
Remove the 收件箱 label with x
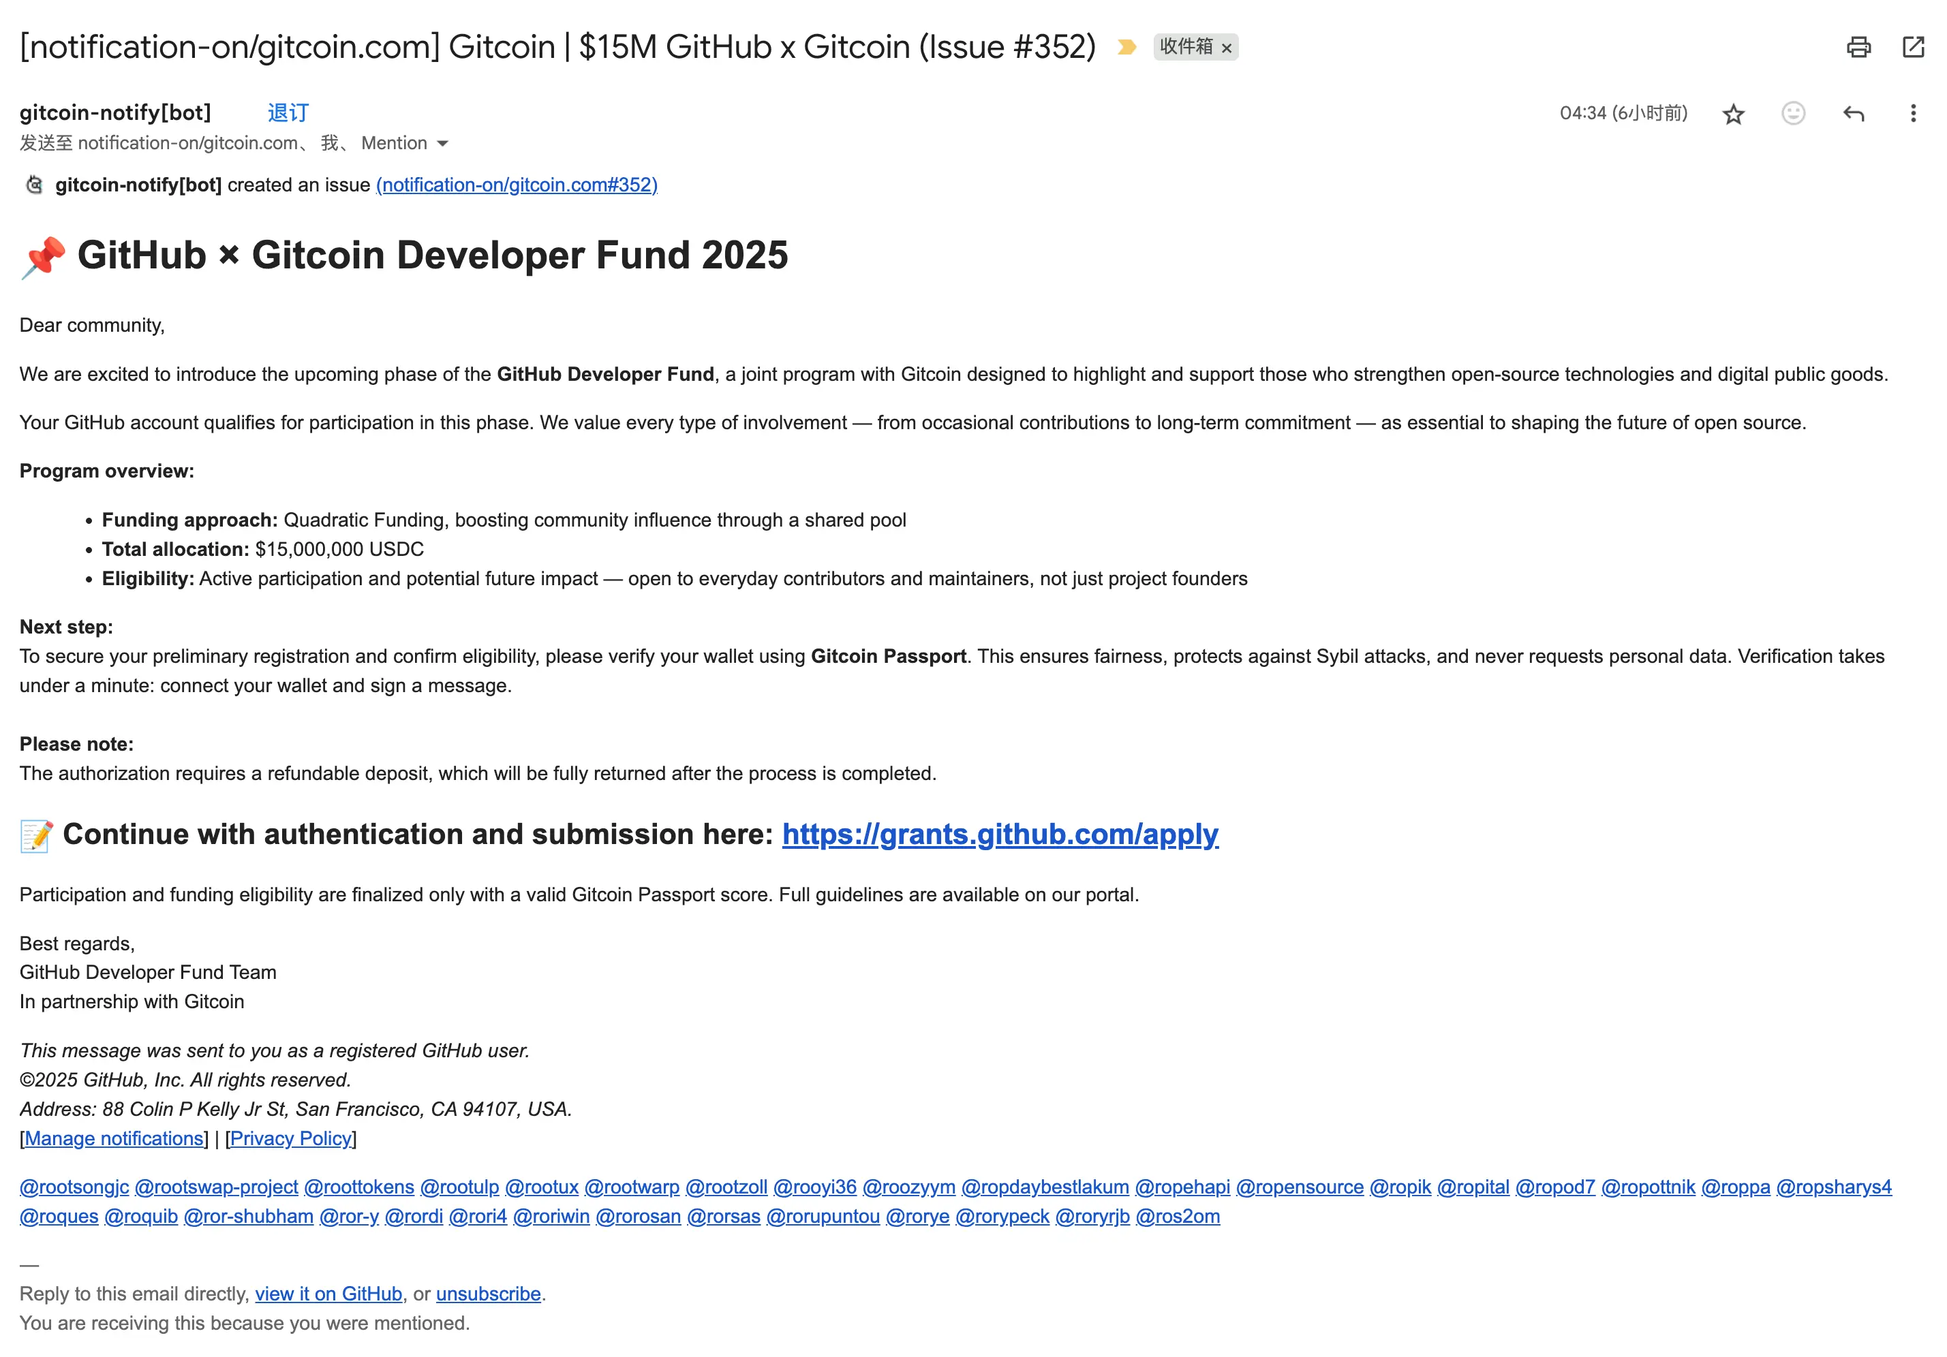pyautogui.click(x=1226, y=48)
